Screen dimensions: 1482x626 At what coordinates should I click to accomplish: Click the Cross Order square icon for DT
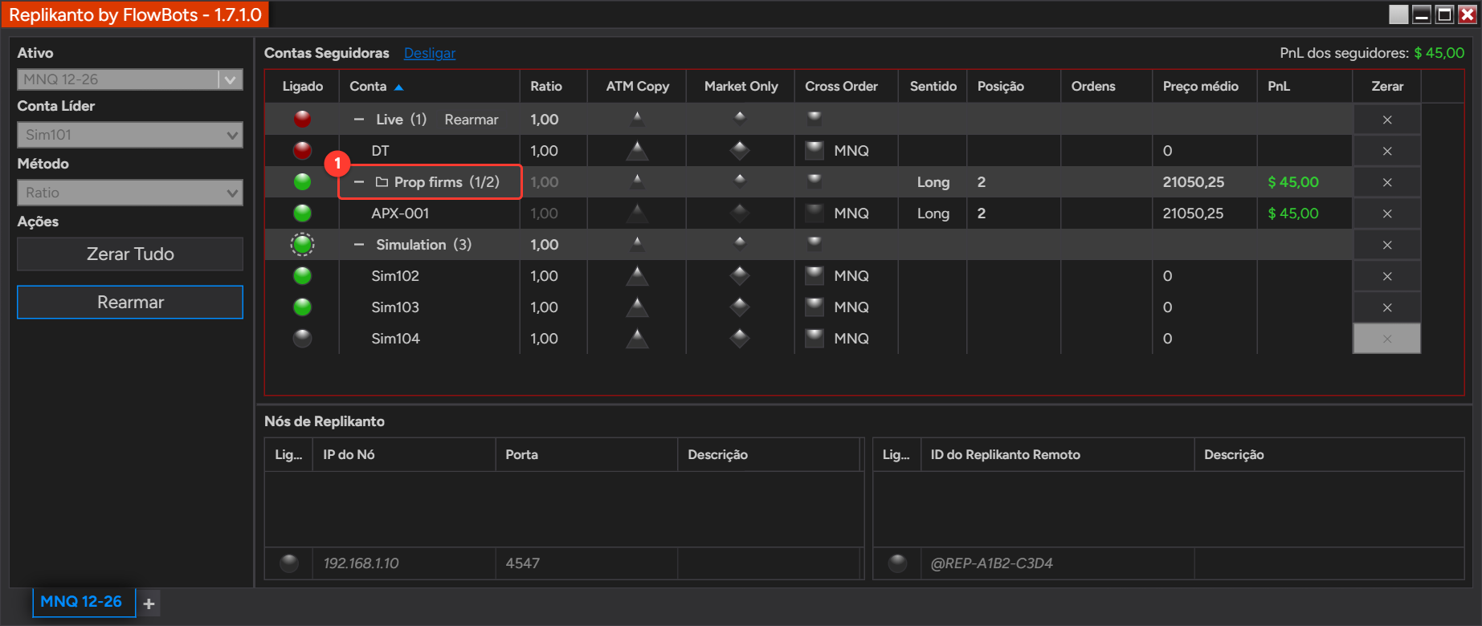tap(814, 150)
